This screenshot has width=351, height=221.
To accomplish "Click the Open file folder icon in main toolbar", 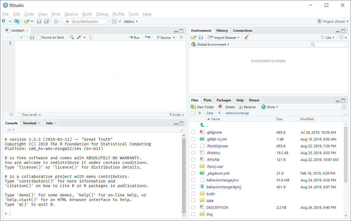I will click(x=26, y=21).
